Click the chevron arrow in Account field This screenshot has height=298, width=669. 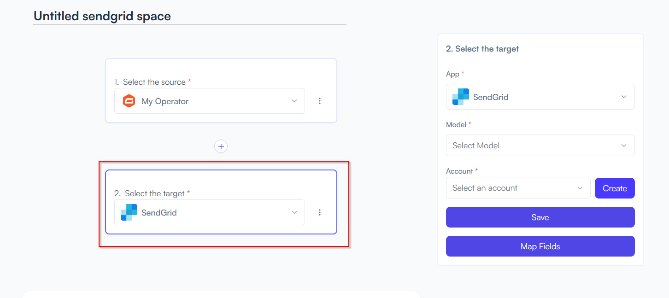click(580, 188)
